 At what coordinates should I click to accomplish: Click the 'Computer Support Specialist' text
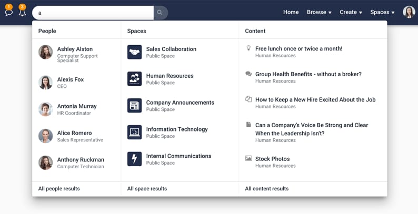click(77, 58)
